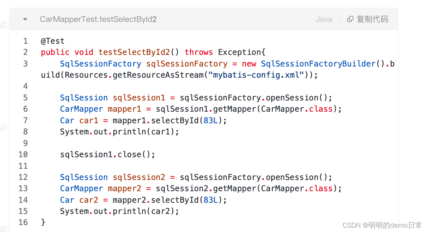Click line number 1 in the gutter

[x=25, y=41]
